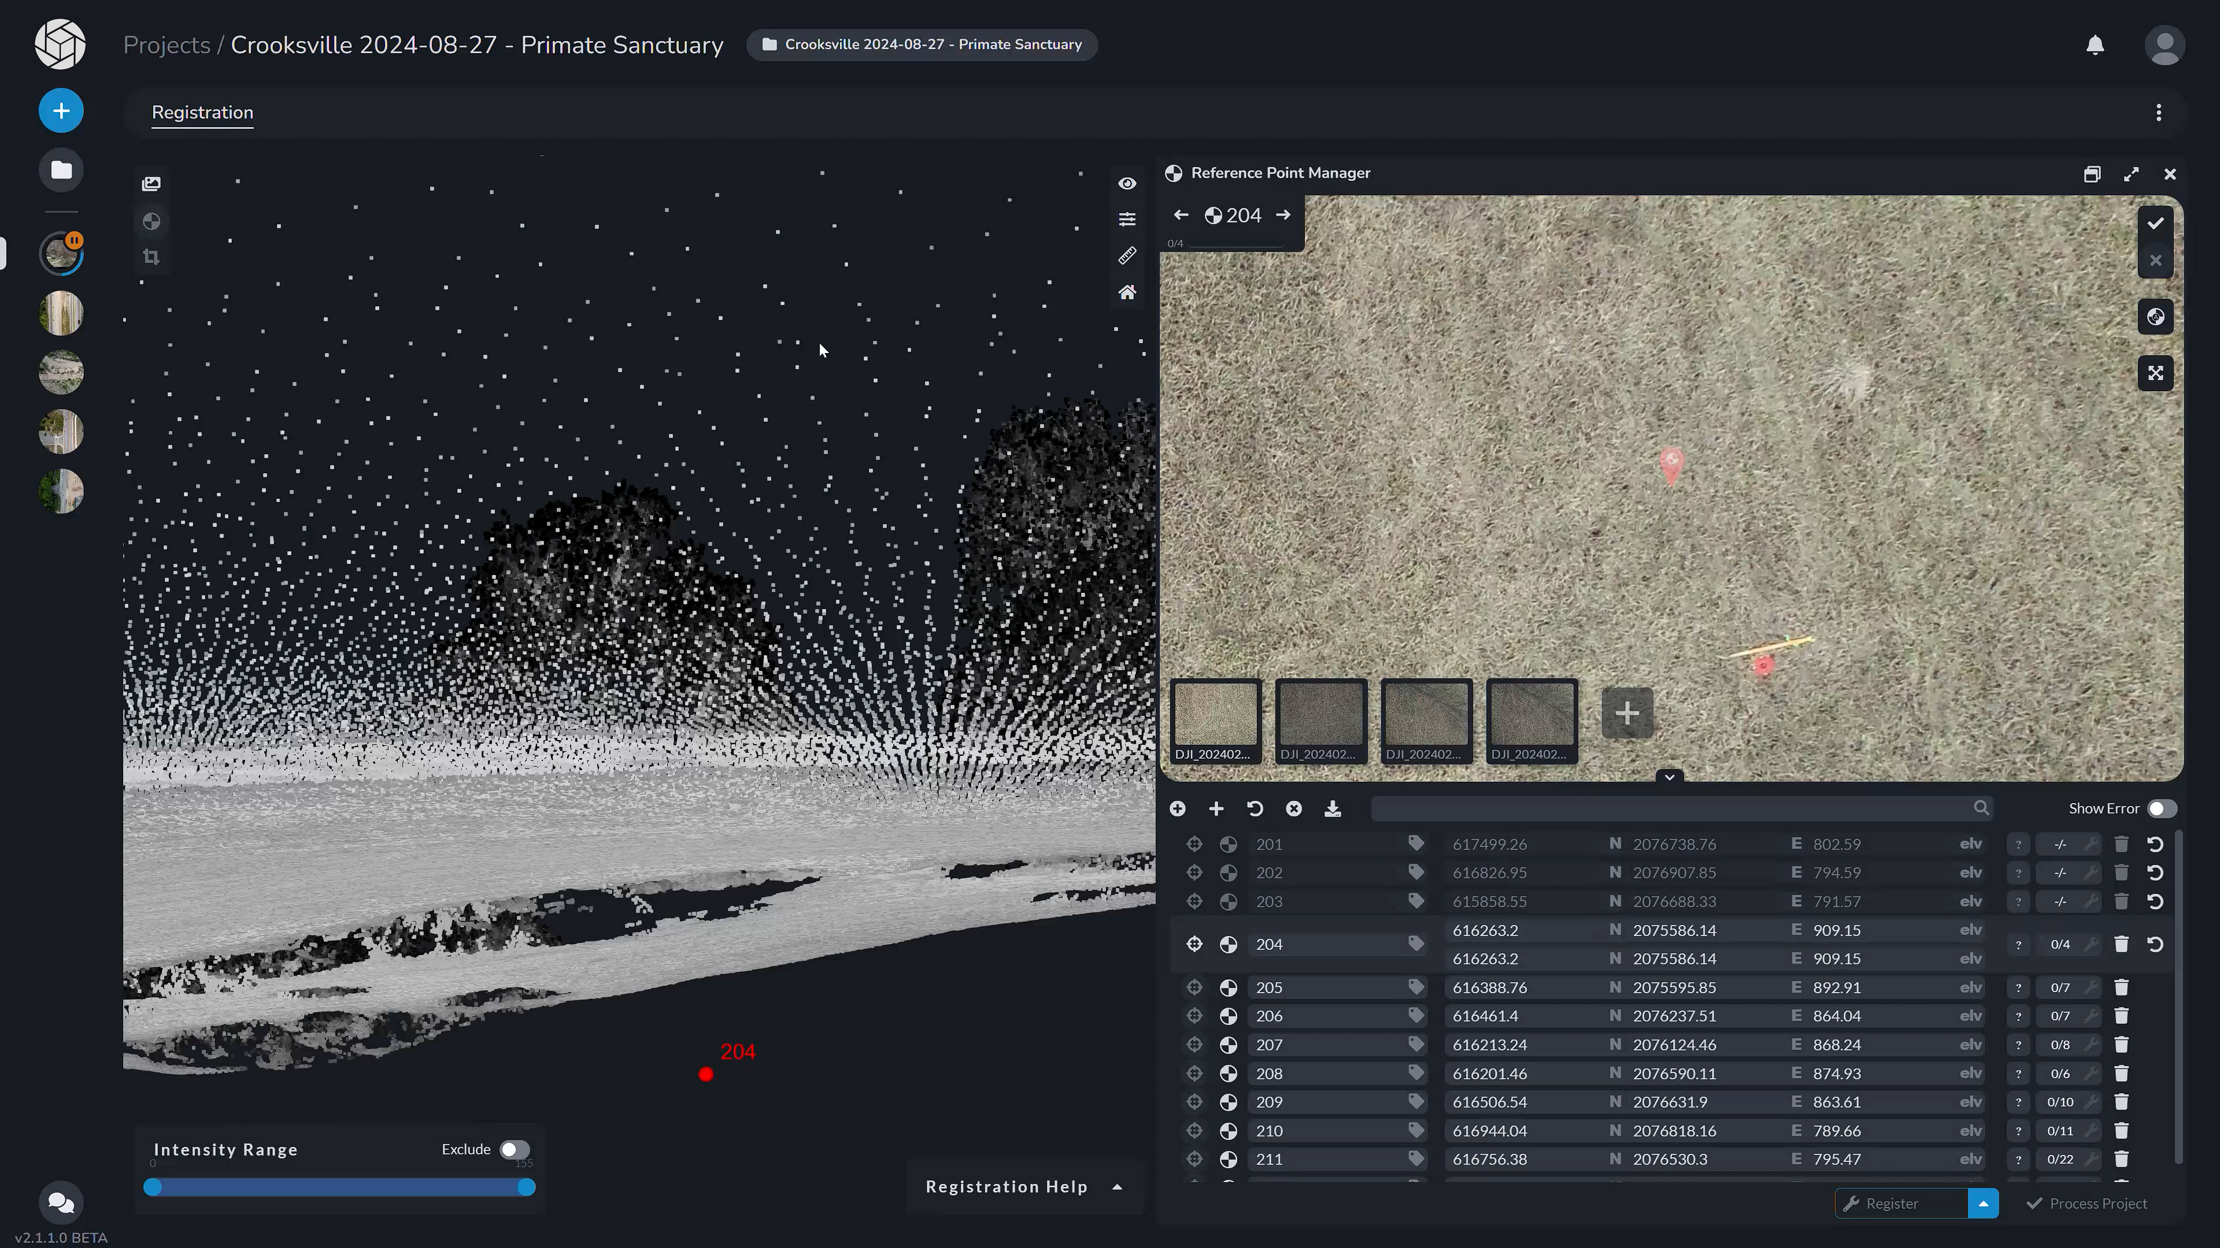Select the ground control point tool
Image resolution: width=2220 pixels, height=1248 pixels.
click(151, 221)
